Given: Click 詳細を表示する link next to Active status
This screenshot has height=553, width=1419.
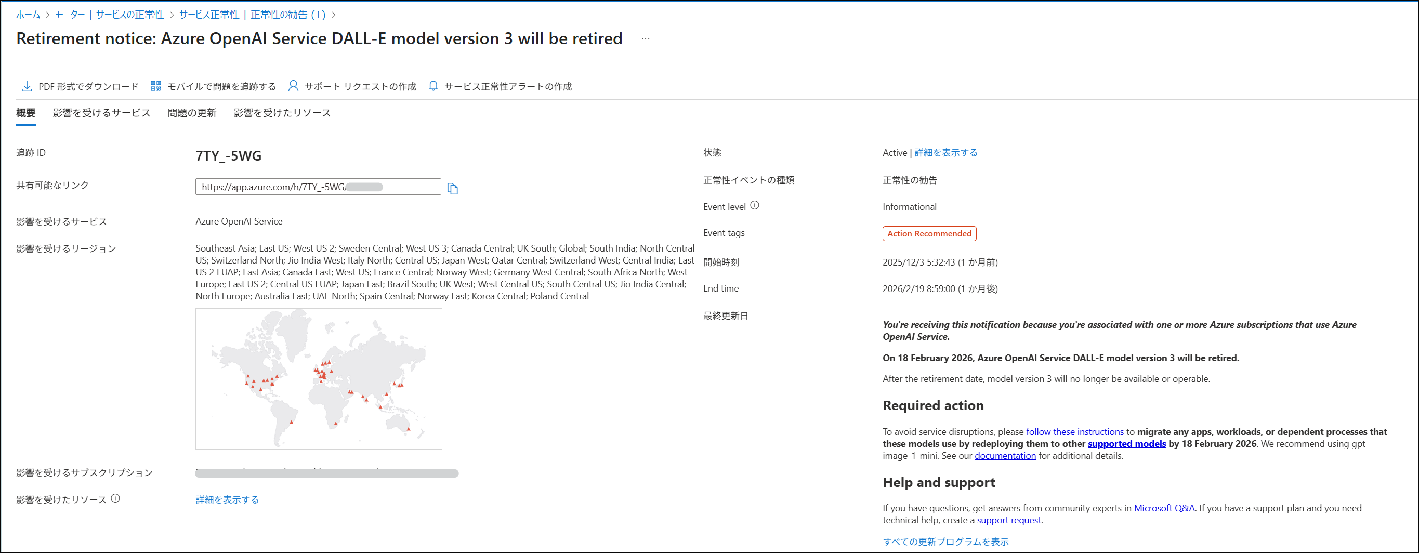Looking at the screenshot, I should click(x=946, y=153).
